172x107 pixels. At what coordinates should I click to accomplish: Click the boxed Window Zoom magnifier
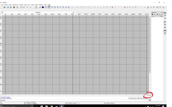point(66,7)
